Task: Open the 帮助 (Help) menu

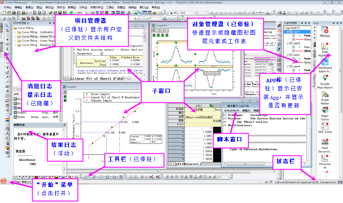Action: pos(156,7)
